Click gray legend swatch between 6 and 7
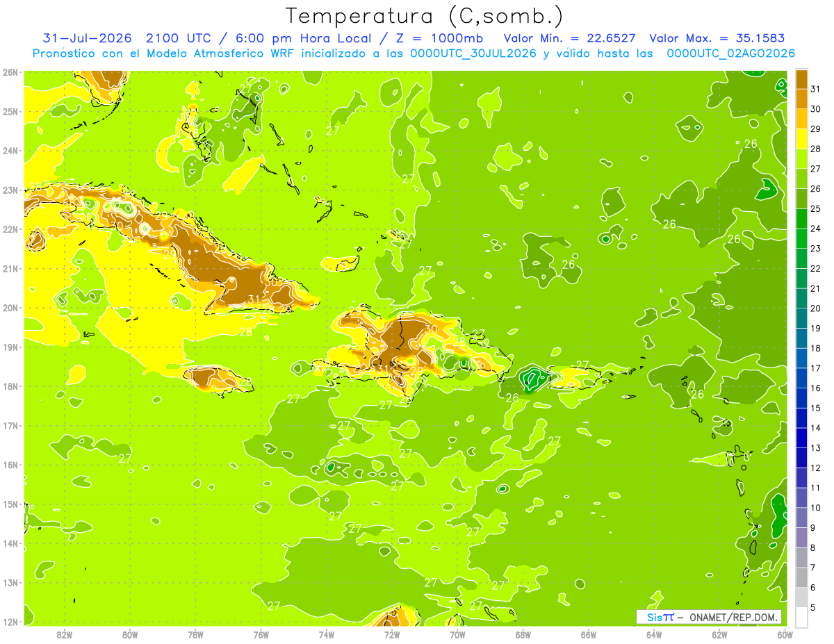This screenshot has width=834, height=644. tap(802, 577)
